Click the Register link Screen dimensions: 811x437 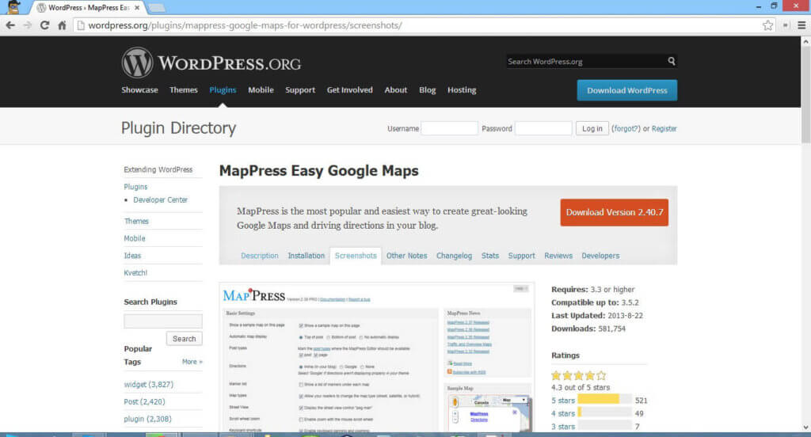click(x=664, y=129)
